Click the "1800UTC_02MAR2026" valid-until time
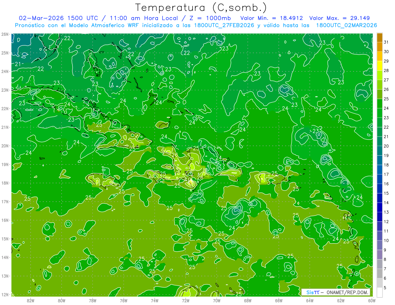This screenshot has height=305, width=395. 346,25
